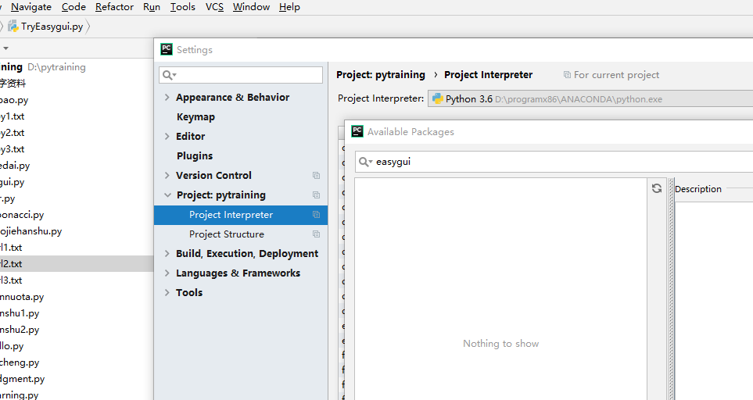Select the ojiehanshu.py file
This screenshot has width=753, height=400.
click(x=31, y=231)
